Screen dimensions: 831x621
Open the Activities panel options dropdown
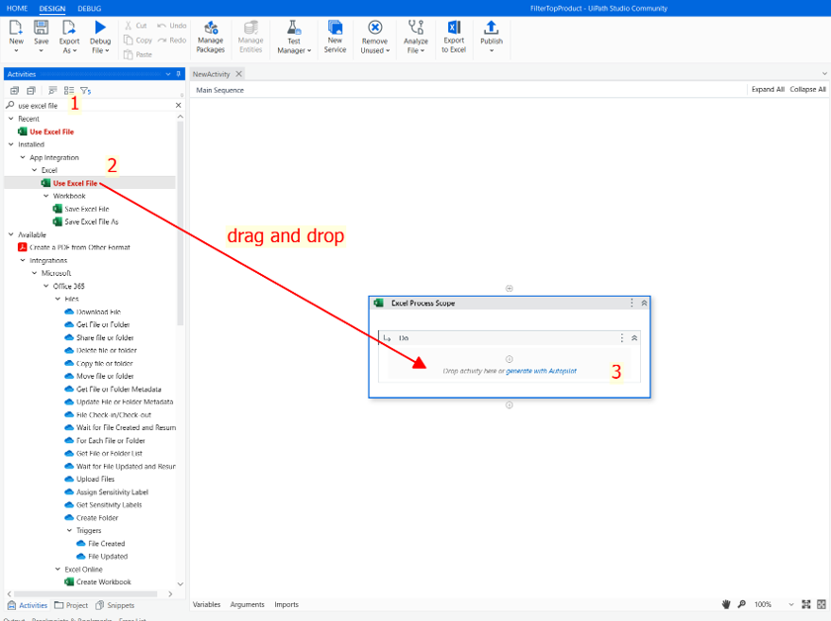pos(168,74)
